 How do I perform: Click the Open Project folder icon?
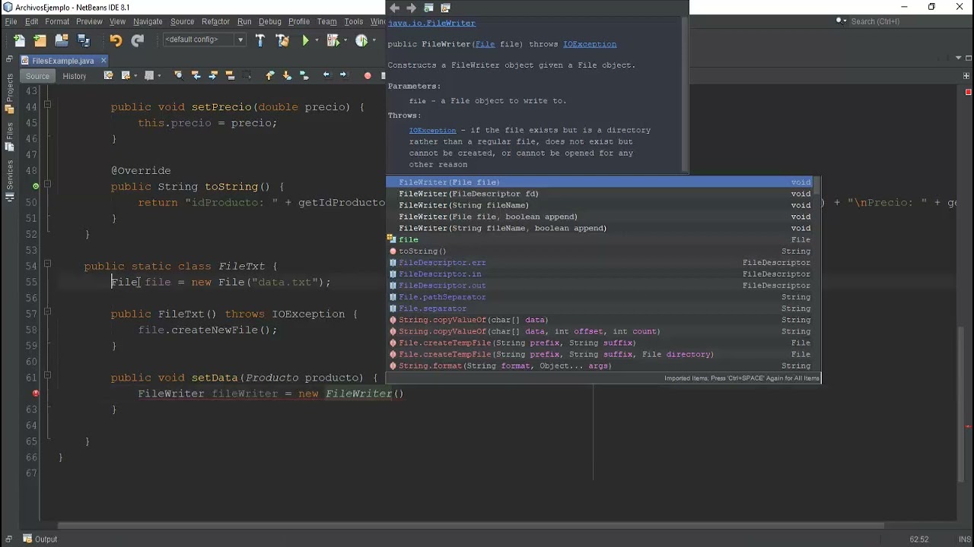(62, 40)
